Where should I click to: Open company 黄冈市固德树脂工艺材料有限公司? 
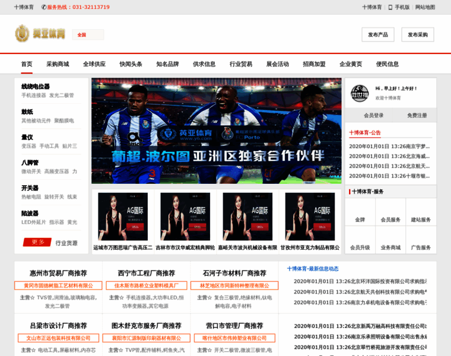pyautogui.click(x=58, y=285)
